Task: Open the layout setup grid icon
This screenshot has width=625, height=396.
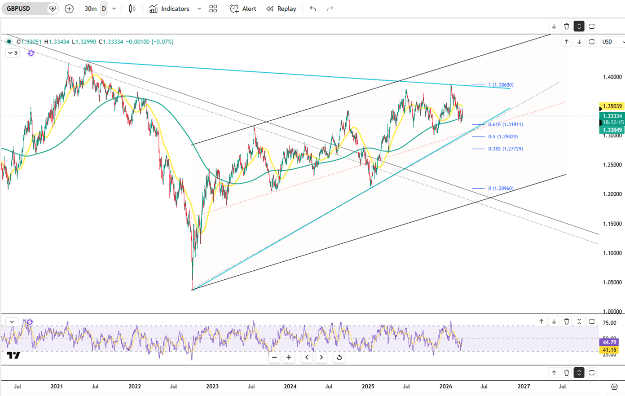Action: click(213, 9)
